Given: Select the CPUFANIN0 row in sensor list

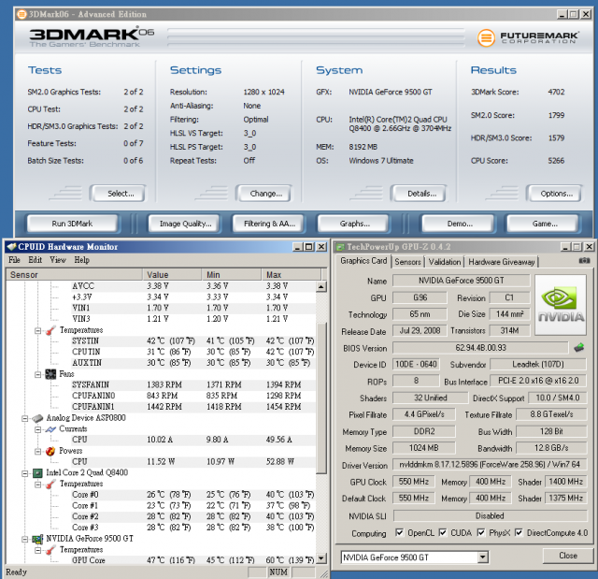Looking at the screenshot, I should coord(161,396).
